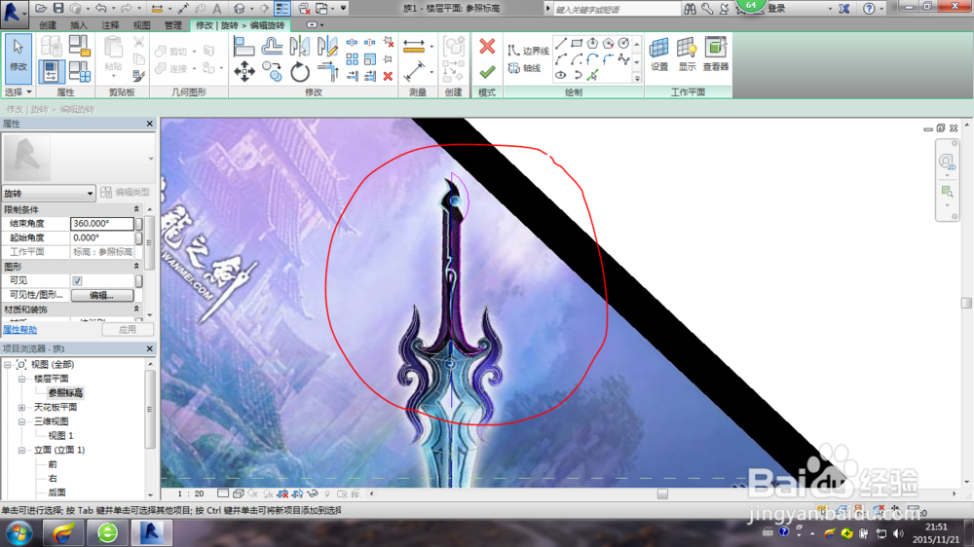Select the Line draw tool

point(561,44)
